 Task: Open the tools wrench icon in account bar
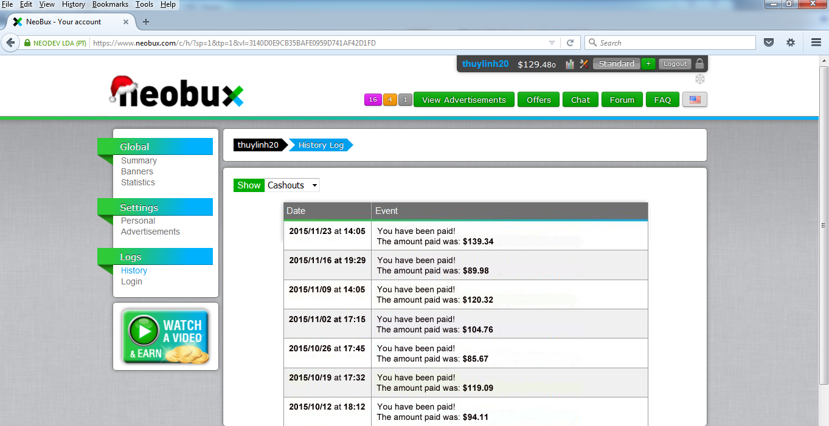[584, 64]
